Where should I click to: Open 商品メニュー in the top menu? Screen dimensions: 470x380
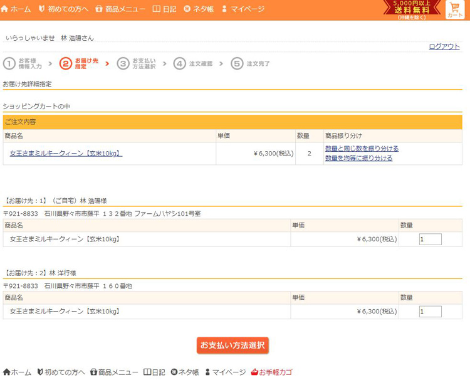coord(125,9)
